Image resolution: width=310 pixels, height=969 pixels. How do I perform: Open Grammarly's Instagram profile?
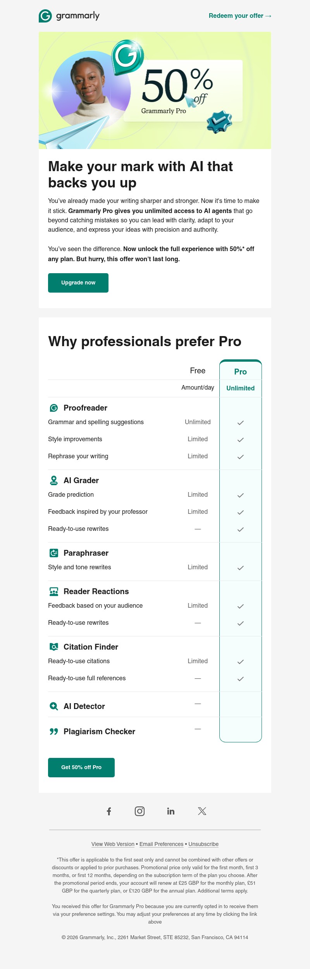click(139, 811)
